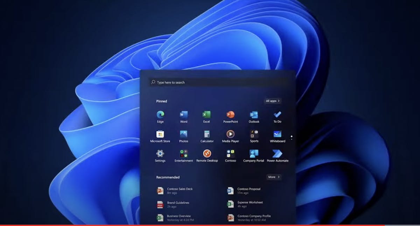
Task: Launch the Photos app
Action: (183, 136)
